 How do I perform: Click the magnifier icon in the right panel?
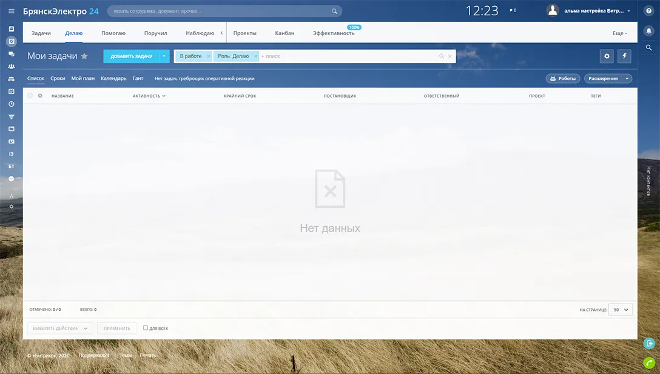coord(648,47)
